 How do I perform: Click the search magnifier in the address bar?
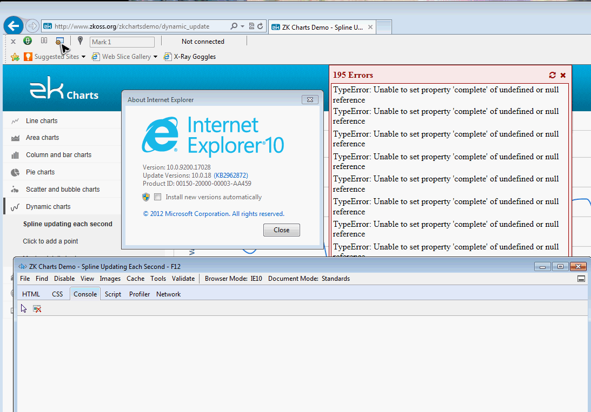point(234,26)
